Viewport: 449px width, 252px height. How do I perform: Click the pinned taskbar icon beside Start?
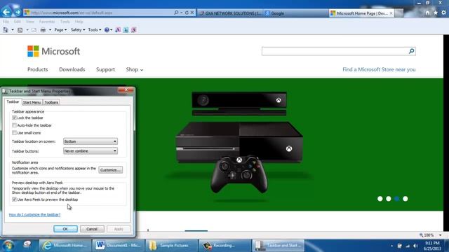[x=27, y=244]
